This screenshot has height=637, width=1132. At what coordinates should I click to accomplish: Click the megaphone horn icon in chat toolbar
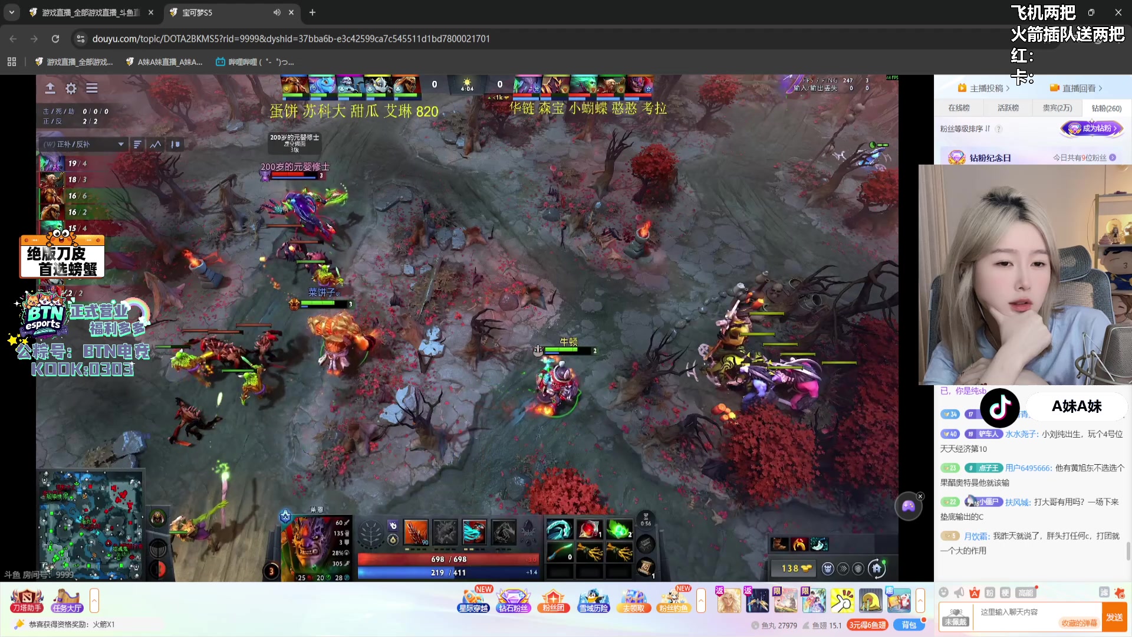(x=959, y=592)
